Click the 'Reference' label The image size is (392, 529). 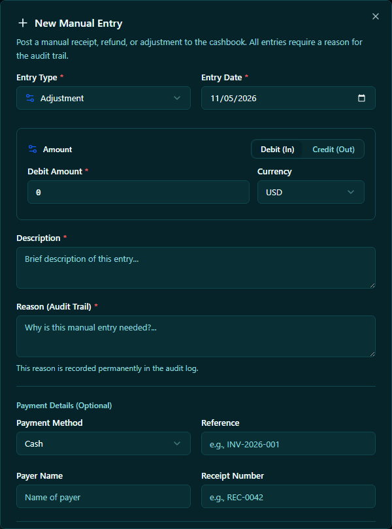point(220,423)
